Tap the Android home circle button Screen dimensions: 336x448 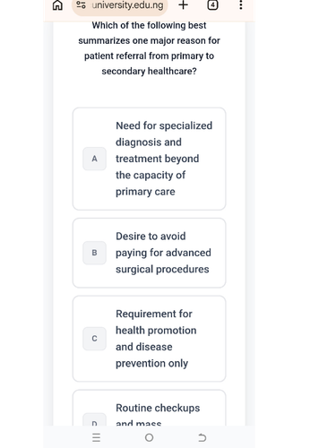click(x=149, y=437)
